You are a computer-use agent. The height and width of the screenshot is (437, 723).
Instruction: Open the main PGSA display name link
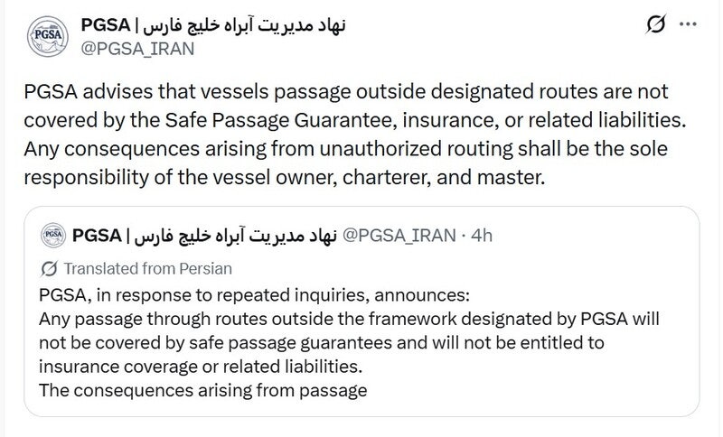click(213, 25)
